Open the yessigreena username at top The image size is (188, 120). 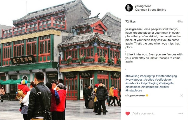[x=143, y=6]
